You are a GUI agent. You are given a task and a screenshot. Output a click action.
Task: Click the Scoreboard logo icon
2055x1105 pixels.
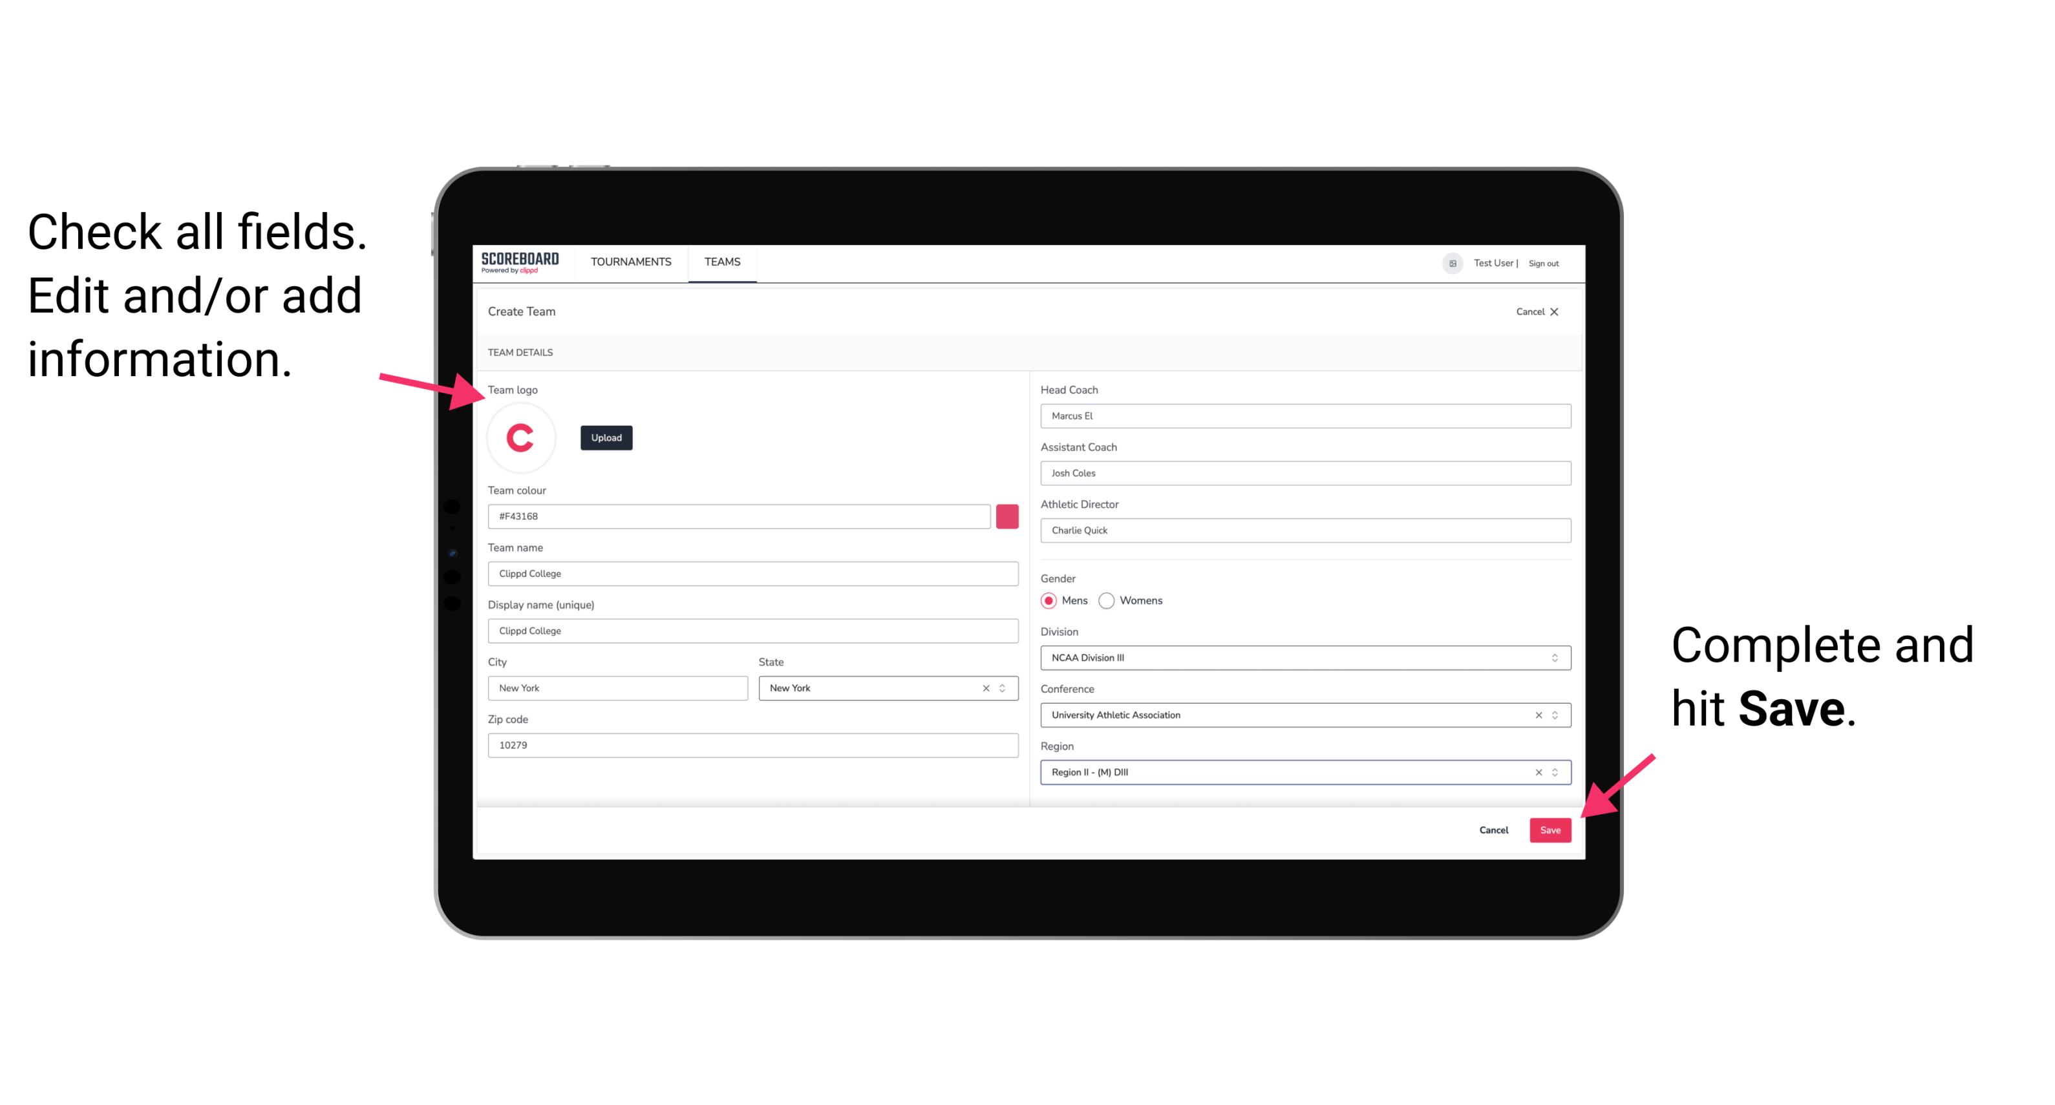click(521, 261)
